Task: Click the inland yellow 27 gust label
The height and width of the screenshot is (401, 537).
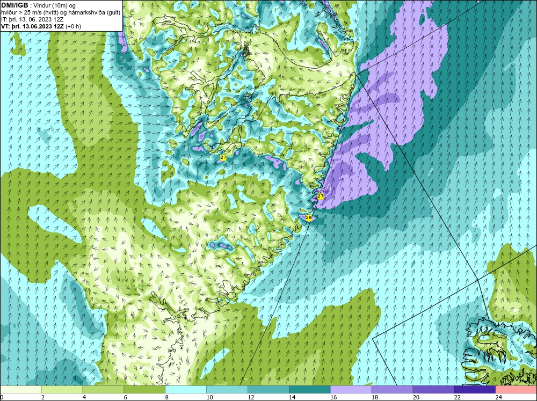Action: [223, 157]
